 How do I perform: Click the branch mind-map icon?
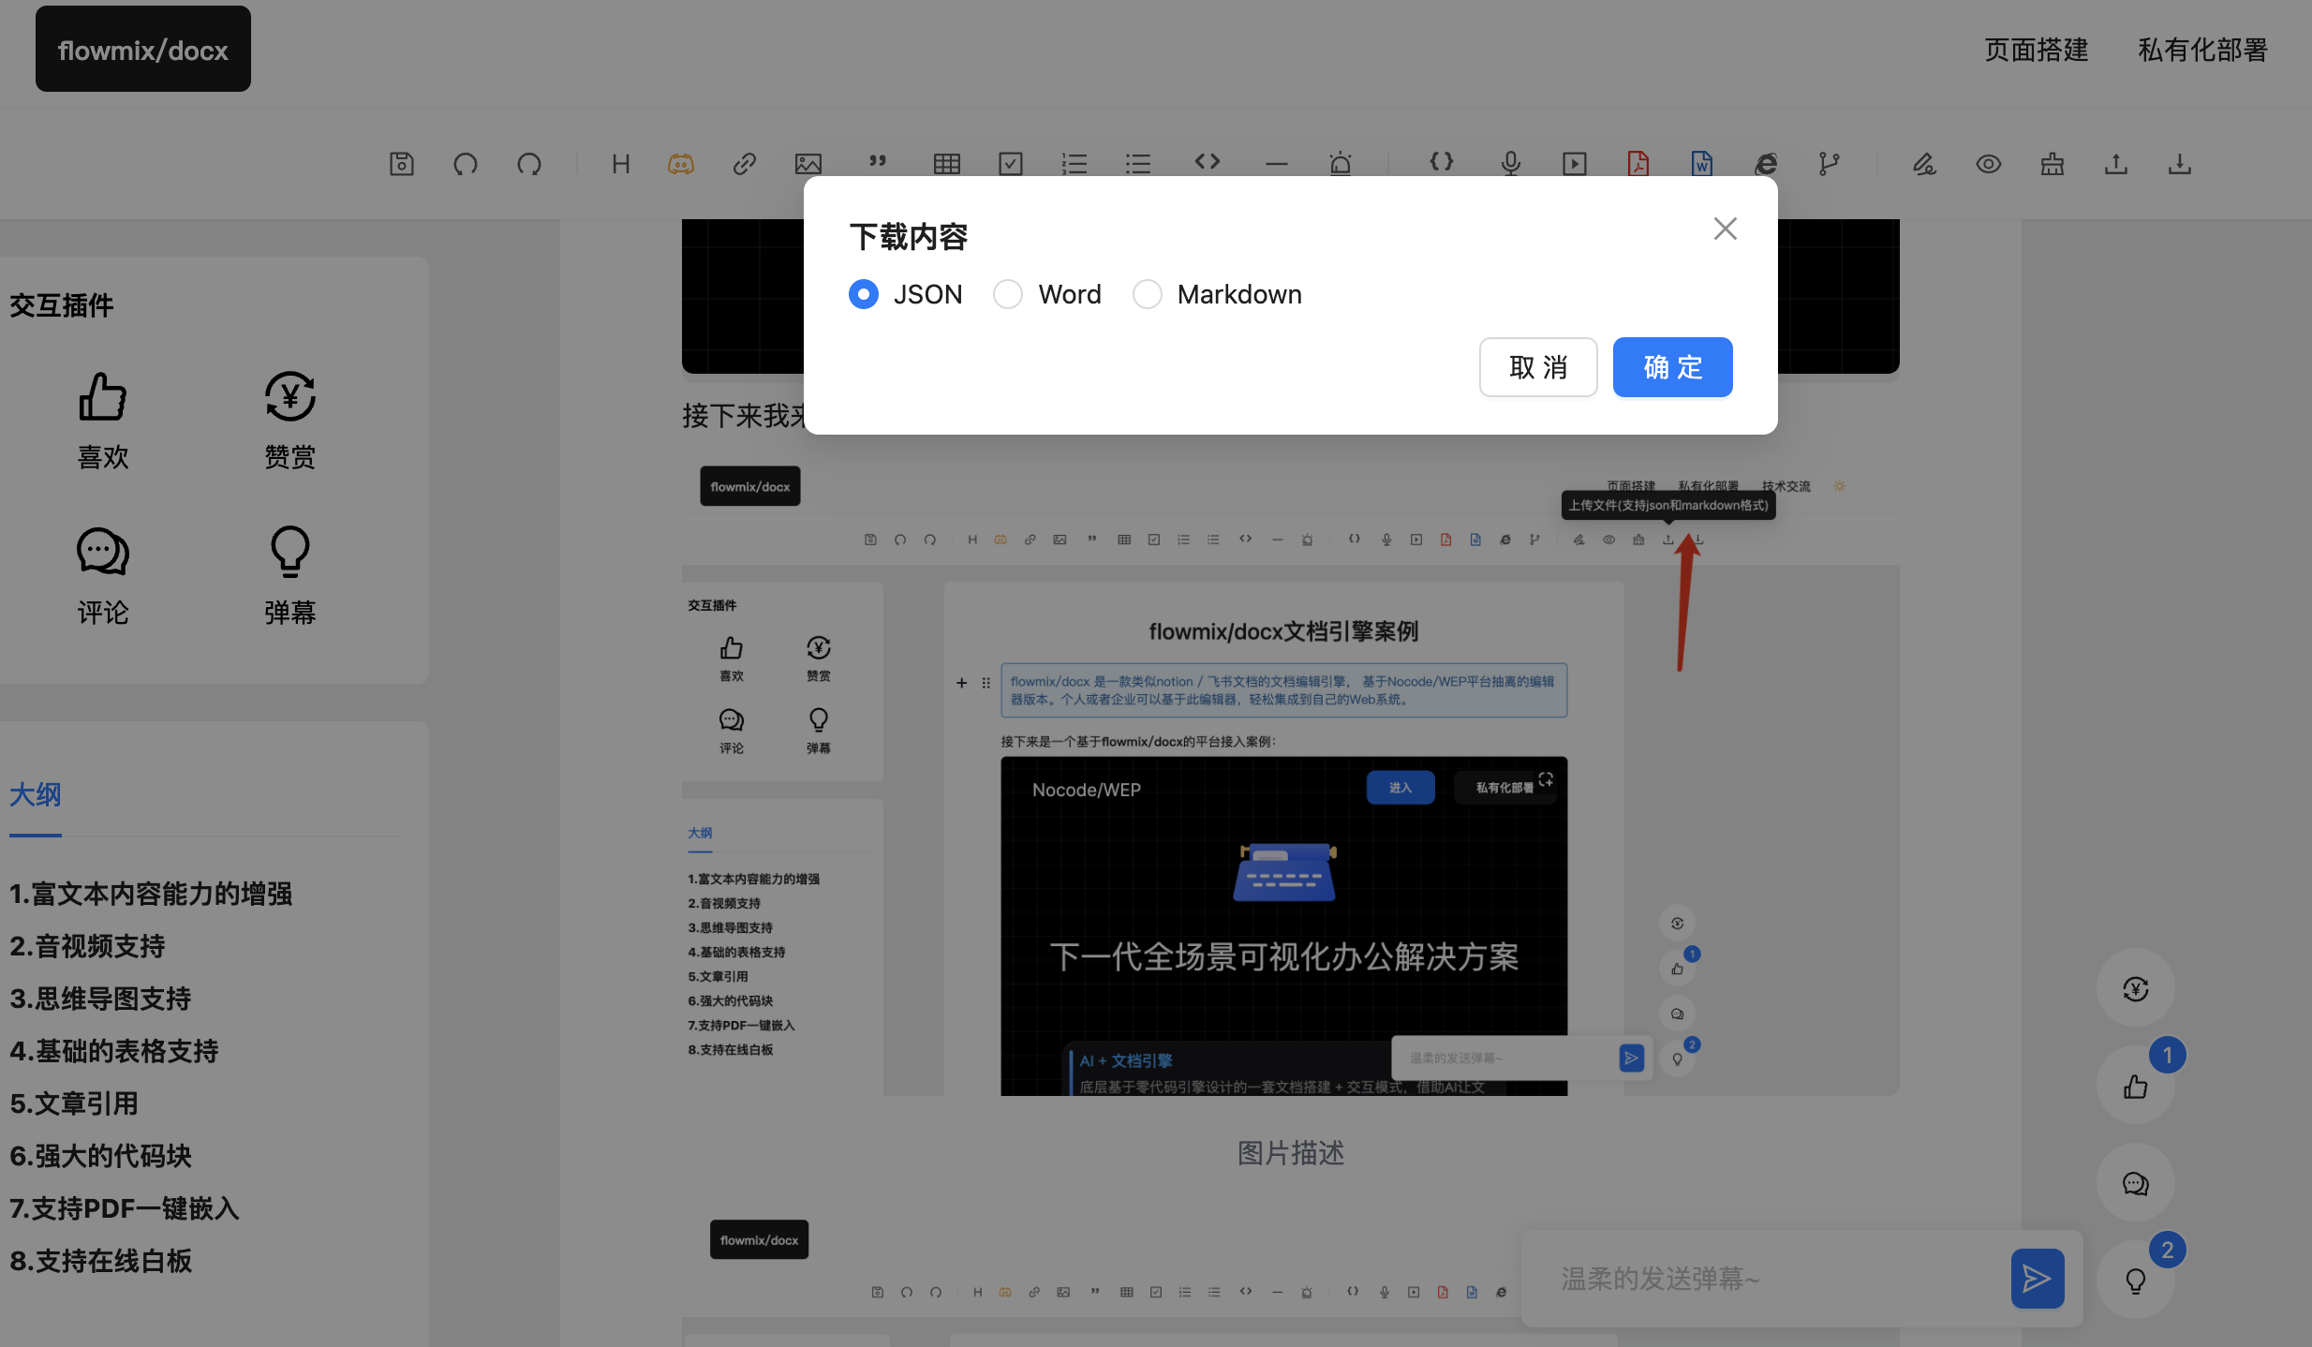[1830, 164]
